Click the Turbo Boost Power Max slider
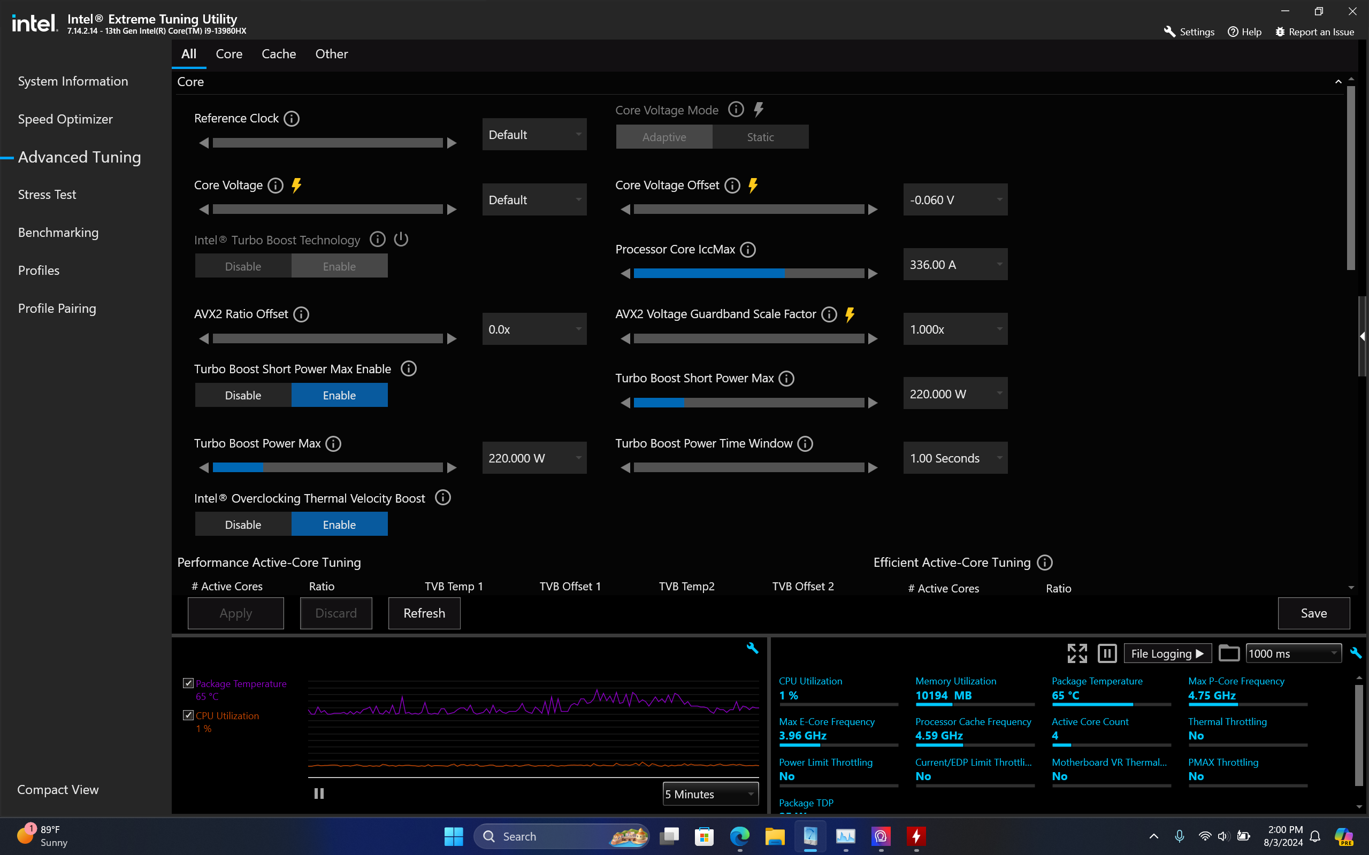 coord(327,468)
